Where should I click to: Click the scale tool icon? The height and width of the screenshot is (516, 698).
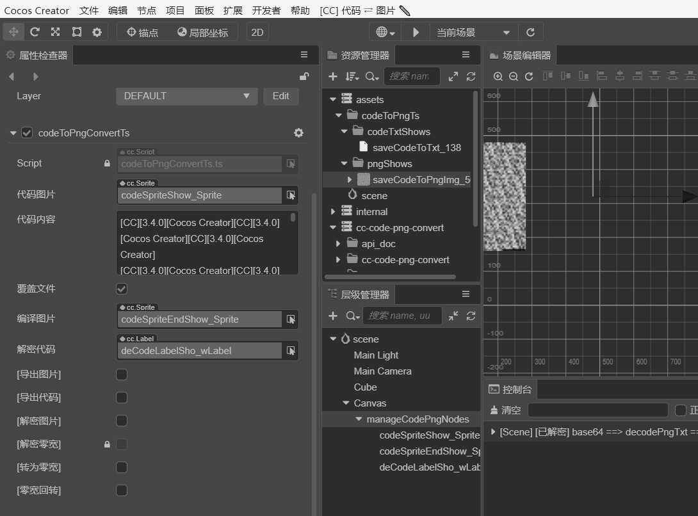click(x=55, y=32)
